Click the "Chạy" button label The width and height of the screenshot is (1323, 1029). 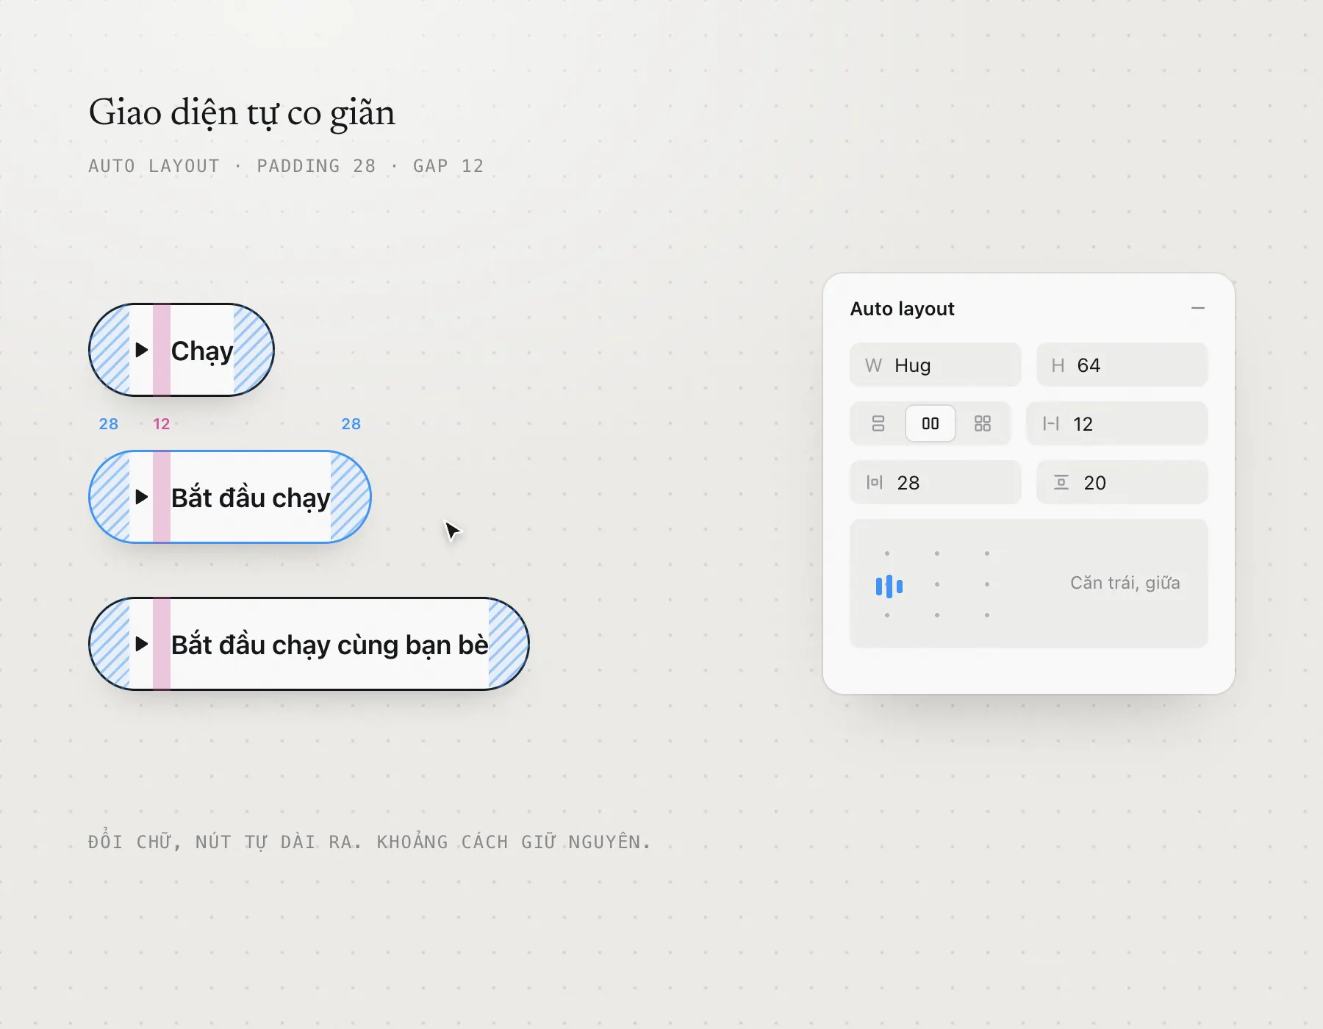coord(202,351)
